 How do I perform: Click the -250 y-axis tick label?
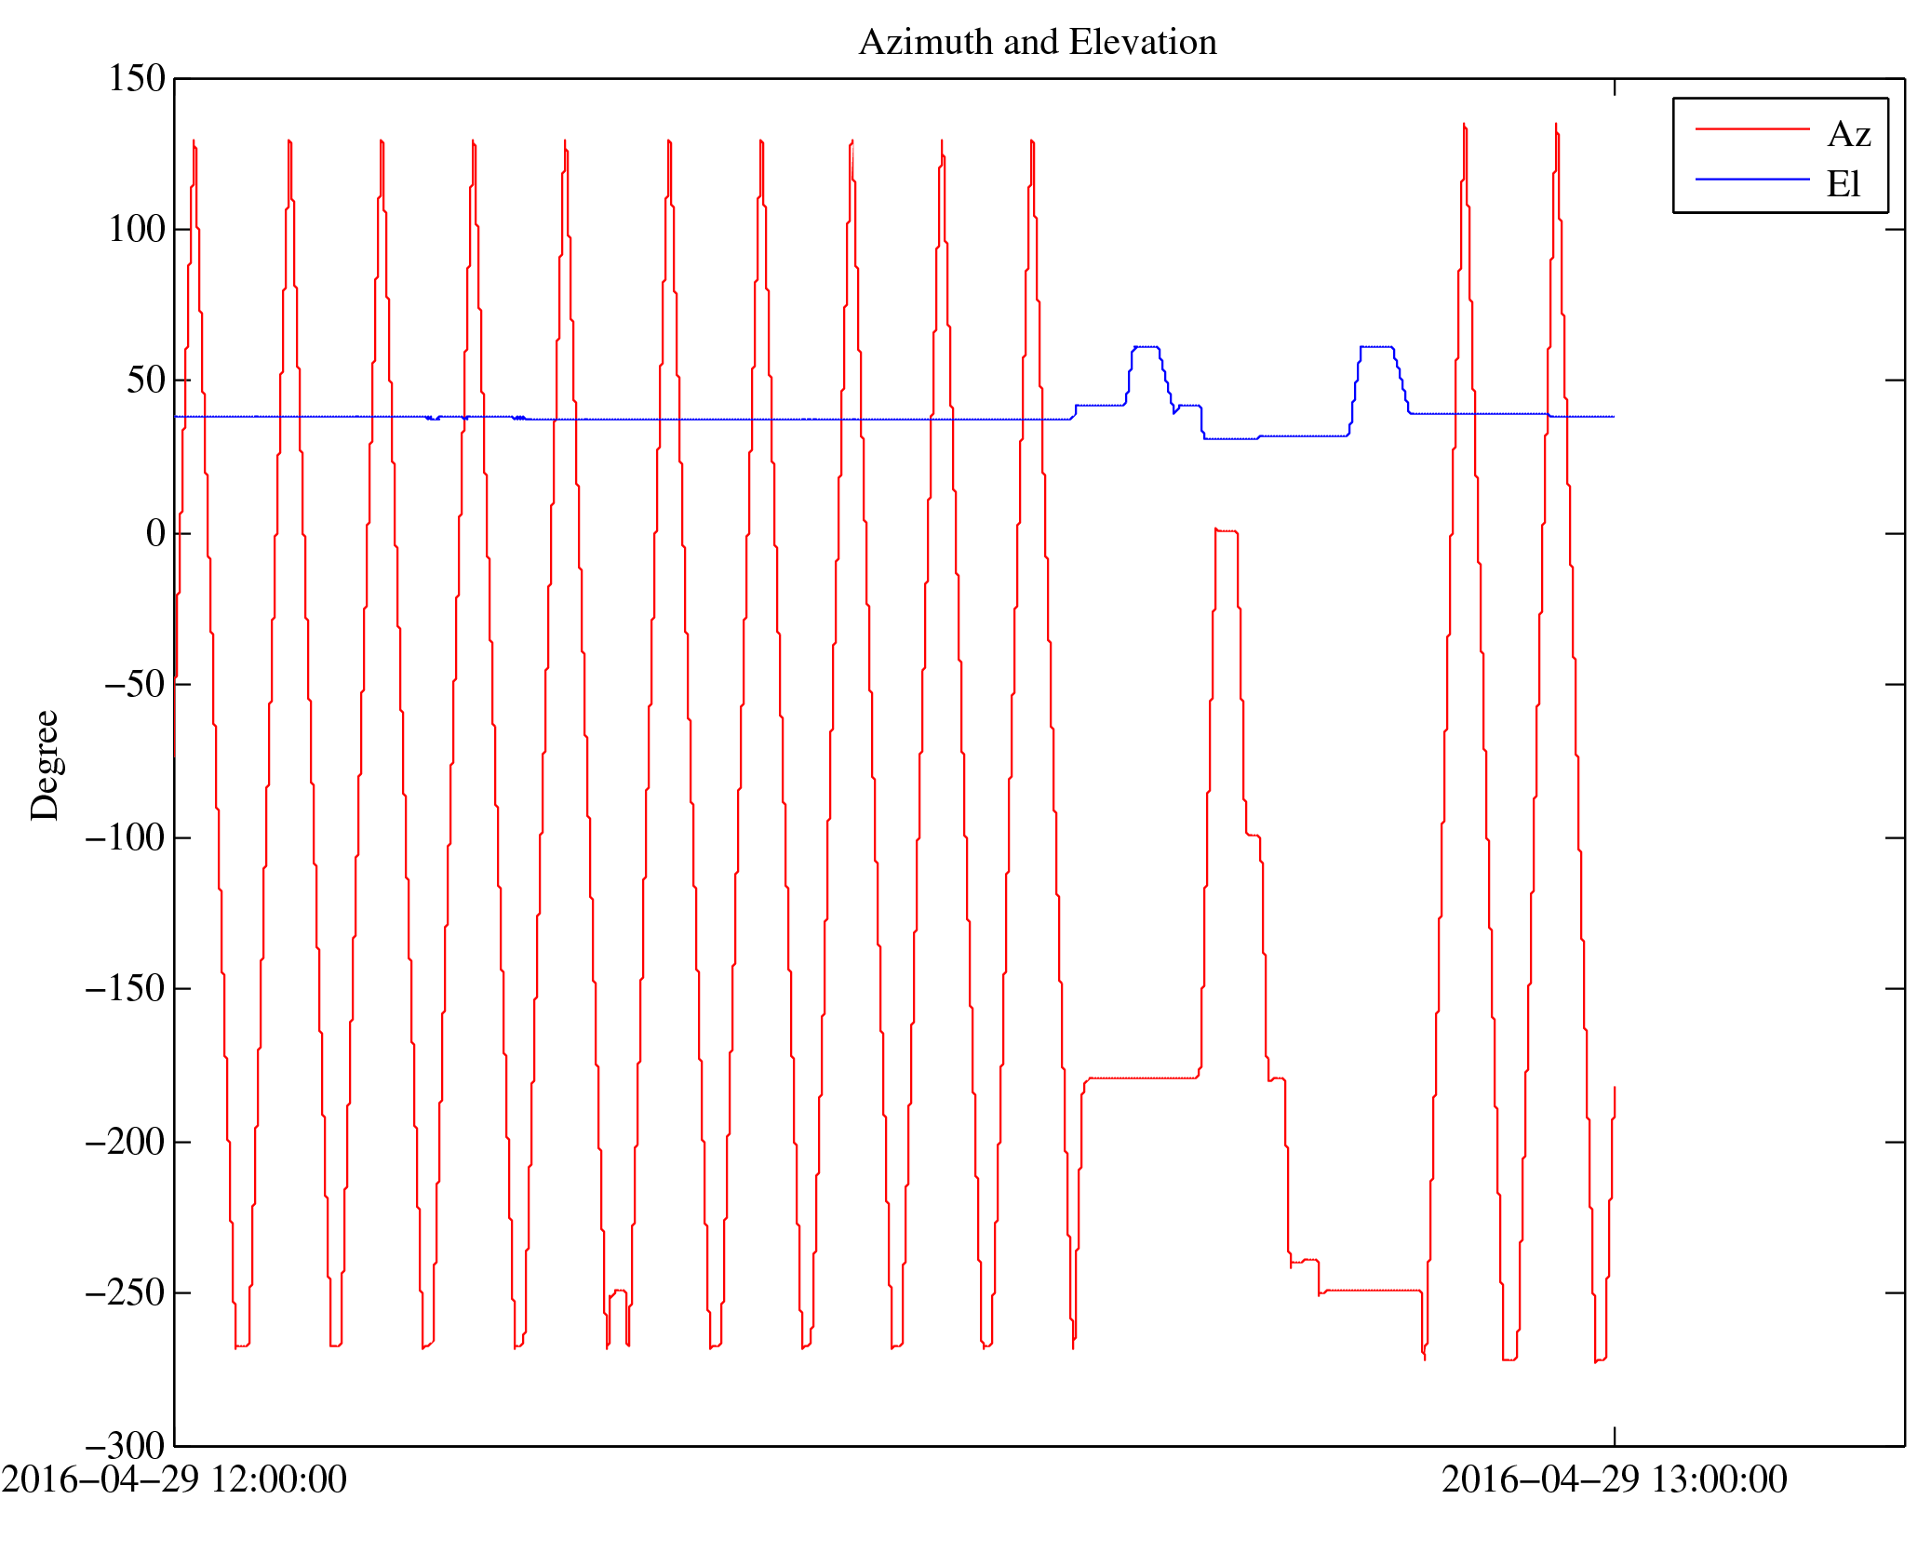(x=125, y=1293)
